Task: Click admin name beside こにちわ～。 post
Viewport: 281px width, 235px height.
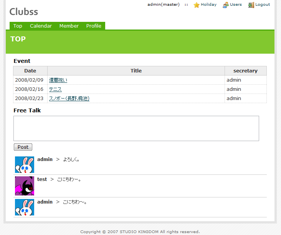Action: point(45,202)
